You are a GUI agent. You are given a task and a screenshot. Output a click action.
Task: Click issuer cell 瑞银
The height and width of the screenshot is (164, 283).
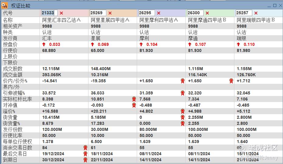point(241,39)
